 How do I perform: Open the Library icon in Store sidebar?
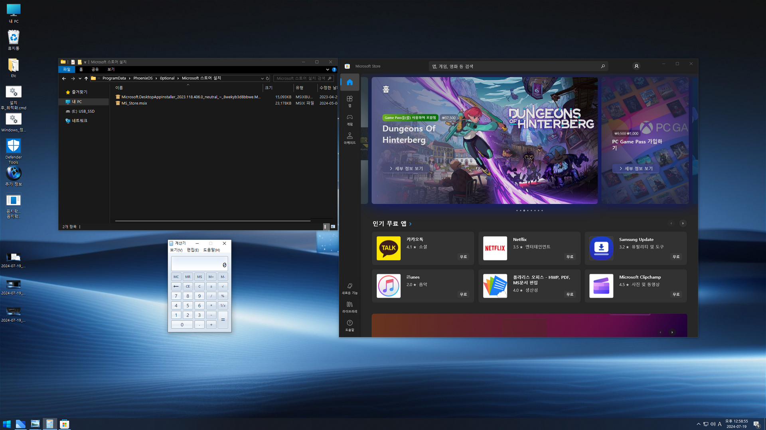349,307
